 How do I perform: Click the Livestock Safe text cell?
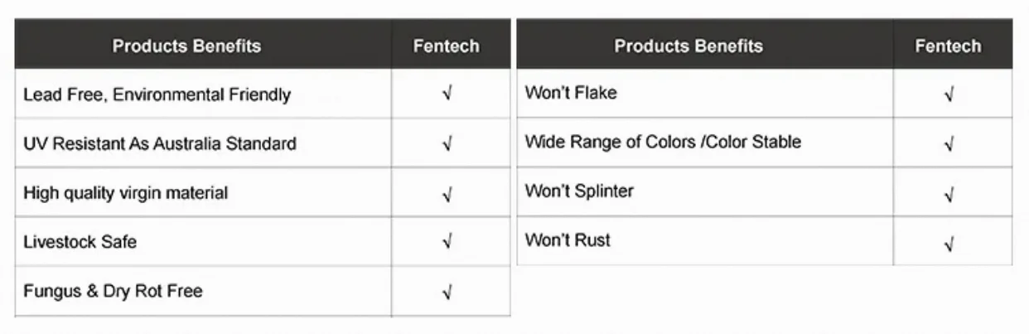(x=80, y=242)
